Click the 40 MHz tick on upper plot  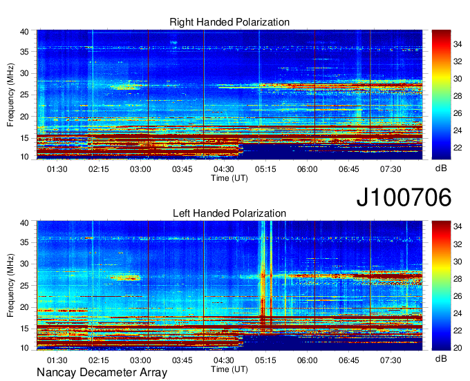[x=24, y=32]
